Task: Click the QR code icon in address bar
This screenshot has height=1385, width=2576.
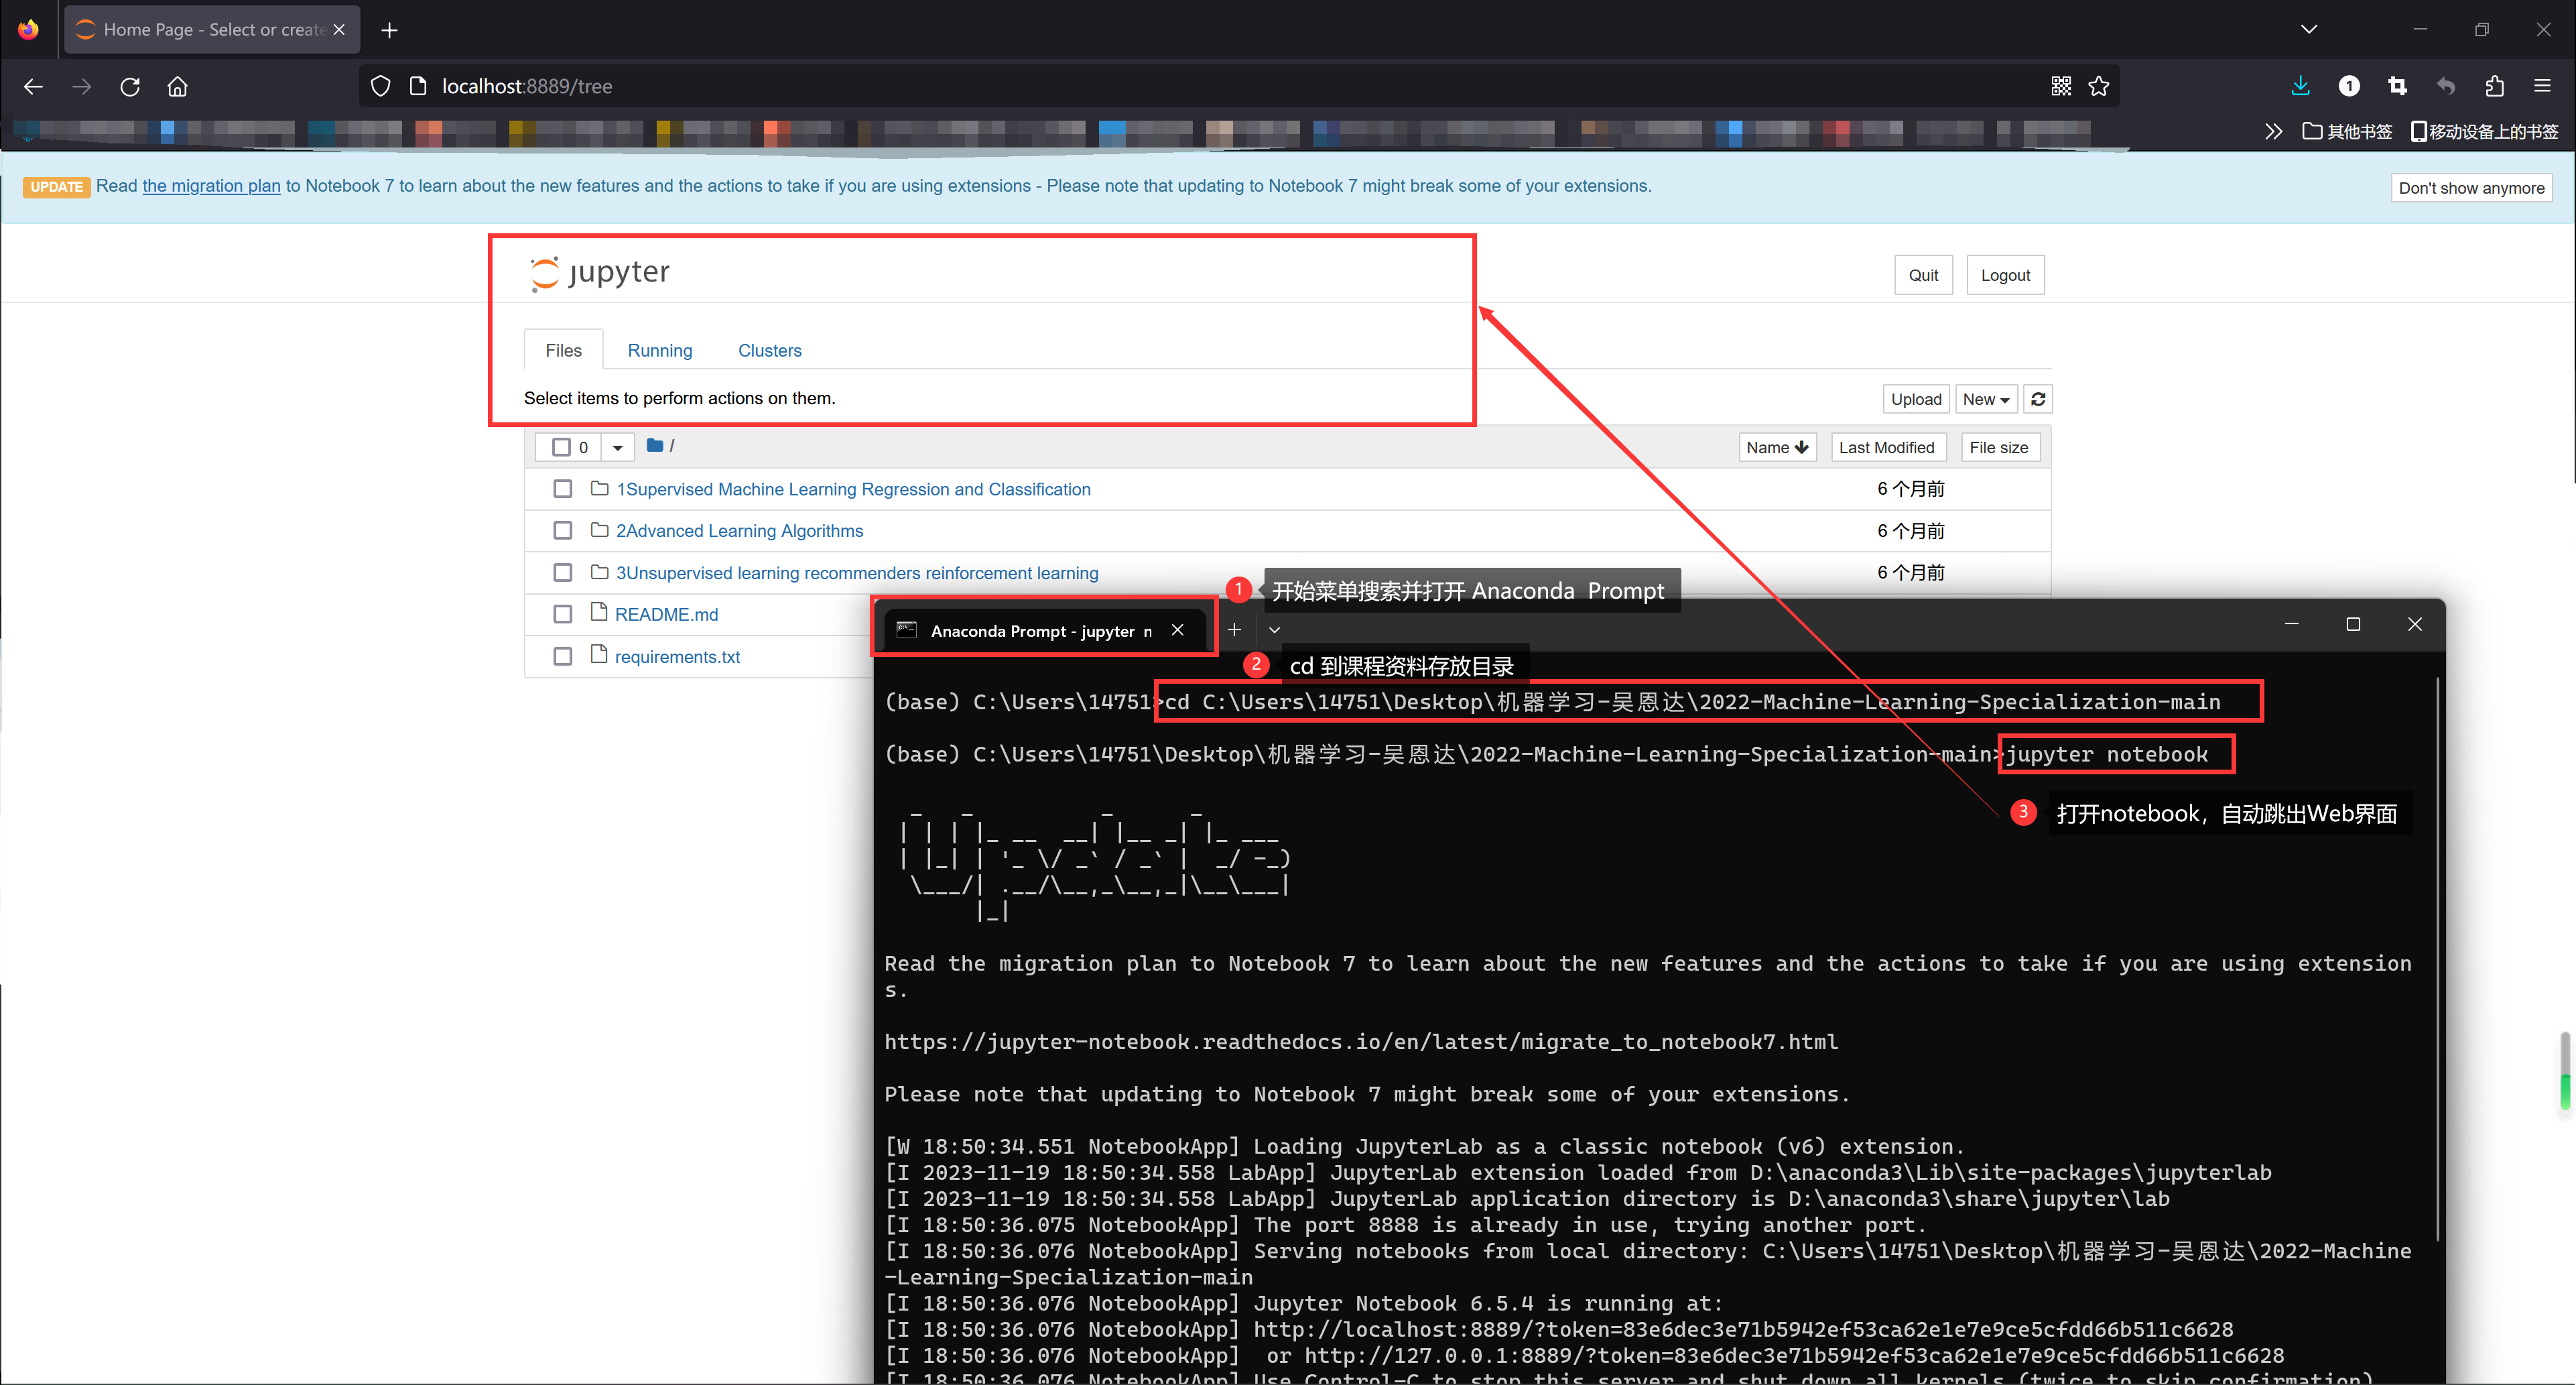Action: pos(2061,87)
